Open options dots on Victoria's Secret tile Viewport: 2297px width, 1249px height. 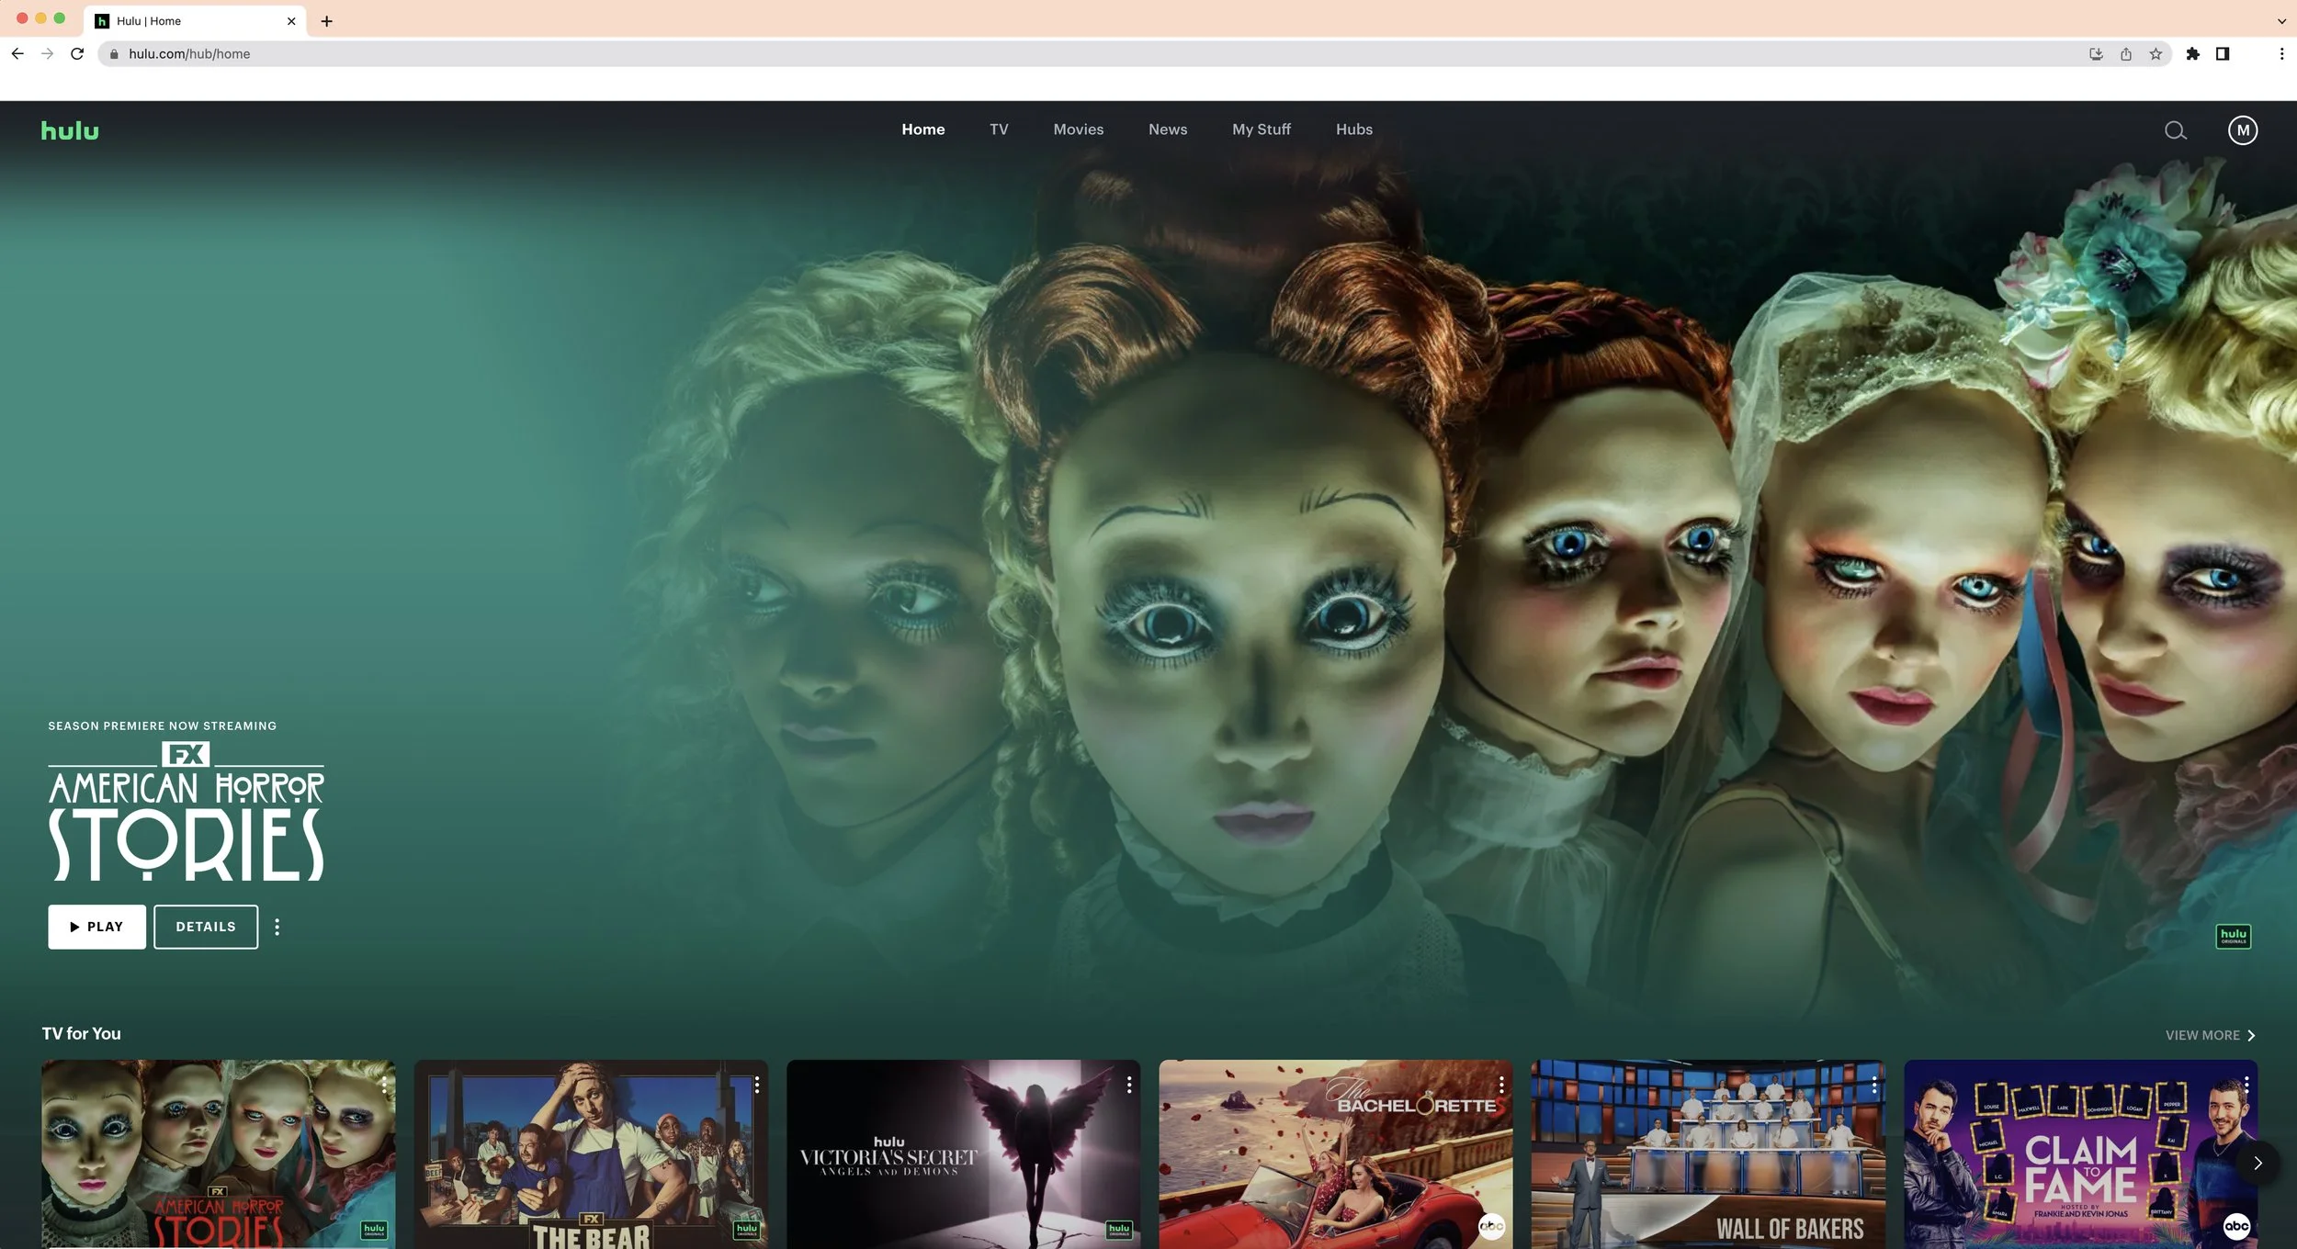pyautogui.click(x=1129, y=1086)
